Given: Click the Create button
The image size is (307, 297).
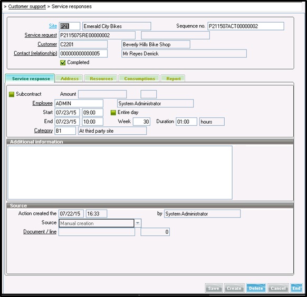Looking at the screenshot, I should click(234, 288).
